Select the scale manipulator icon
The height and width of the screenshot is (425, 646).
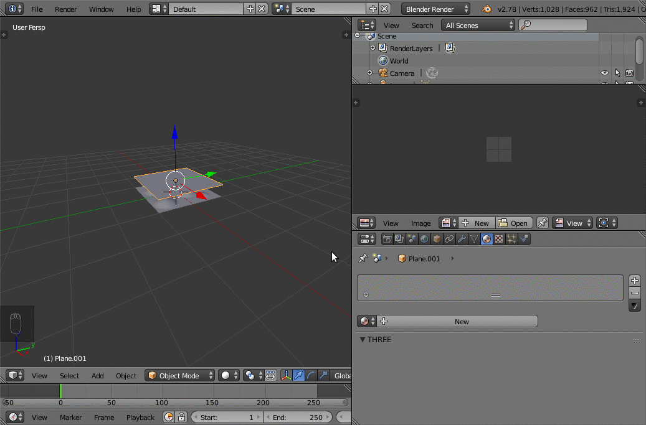[323, 376]
